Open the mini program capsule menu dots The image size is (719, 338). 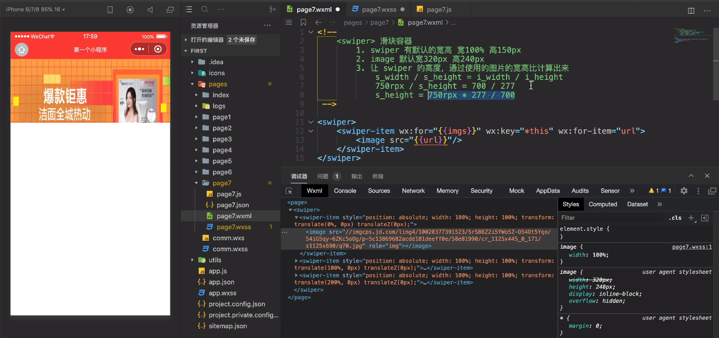tap(139, 49)
